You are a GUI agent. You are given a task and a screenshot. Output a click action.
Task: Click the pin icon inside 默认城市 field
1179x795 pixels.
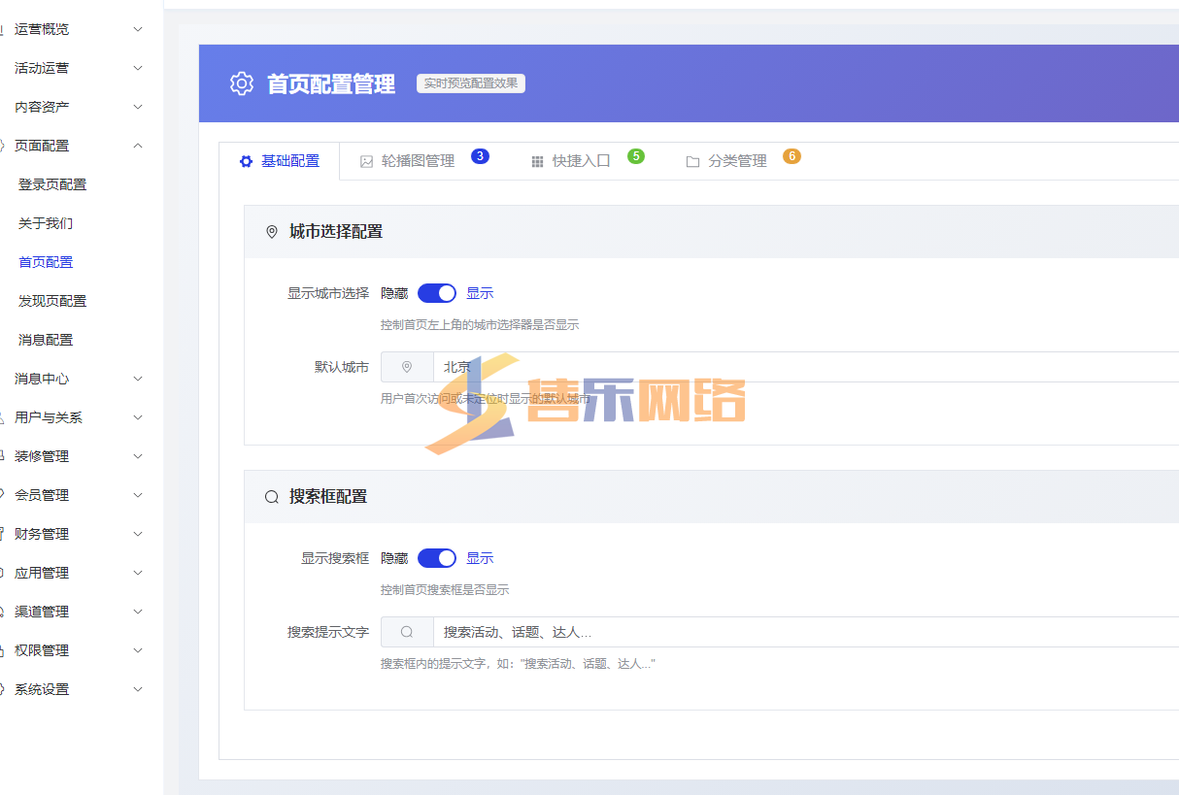coord(407,367)
